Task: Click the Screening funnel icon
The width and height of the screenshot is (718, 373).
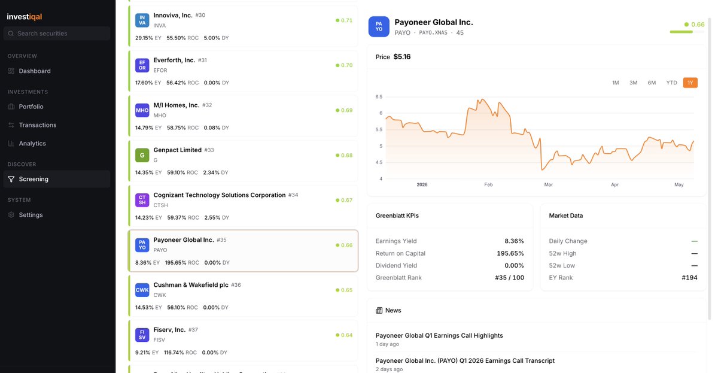Action: coord(11,179)
